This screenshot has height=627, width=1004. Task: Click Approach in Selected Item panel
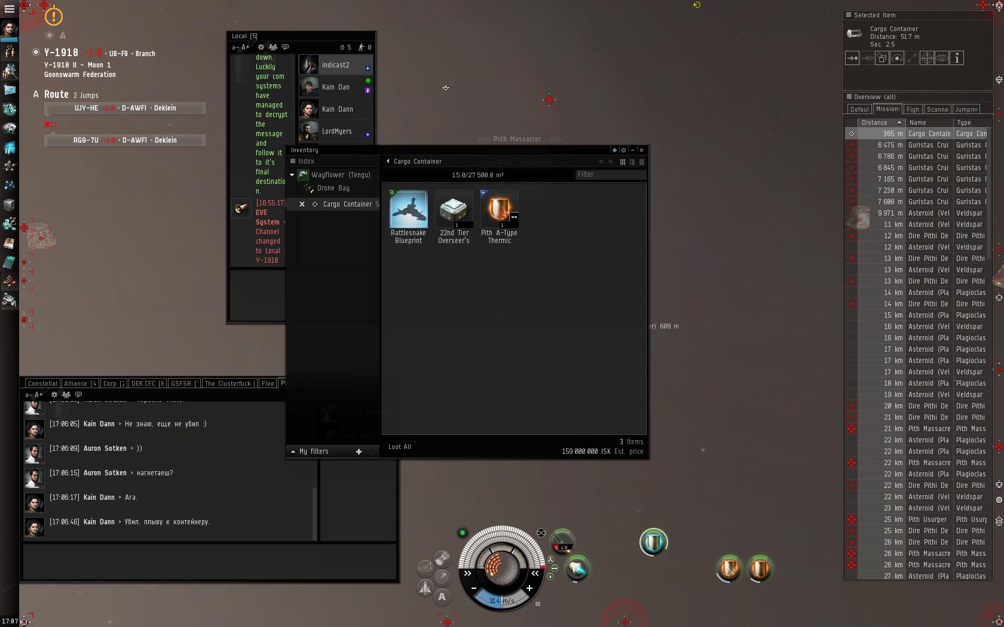click(x=852, y=58)
